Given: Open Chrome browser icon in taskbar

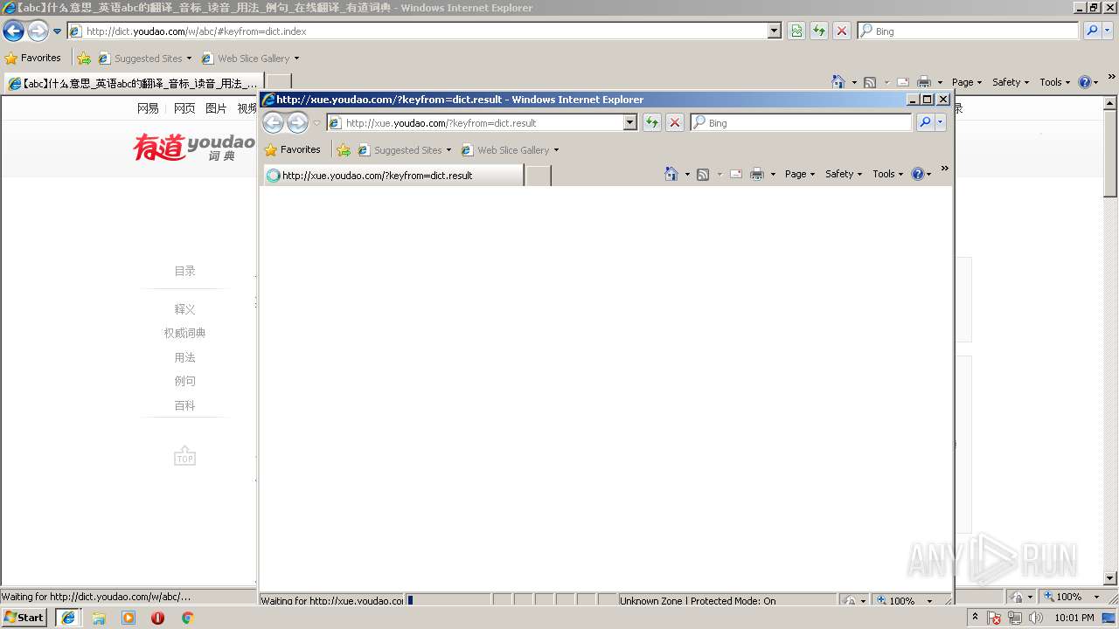Looking at the screenshot, I should click(187, 618).
